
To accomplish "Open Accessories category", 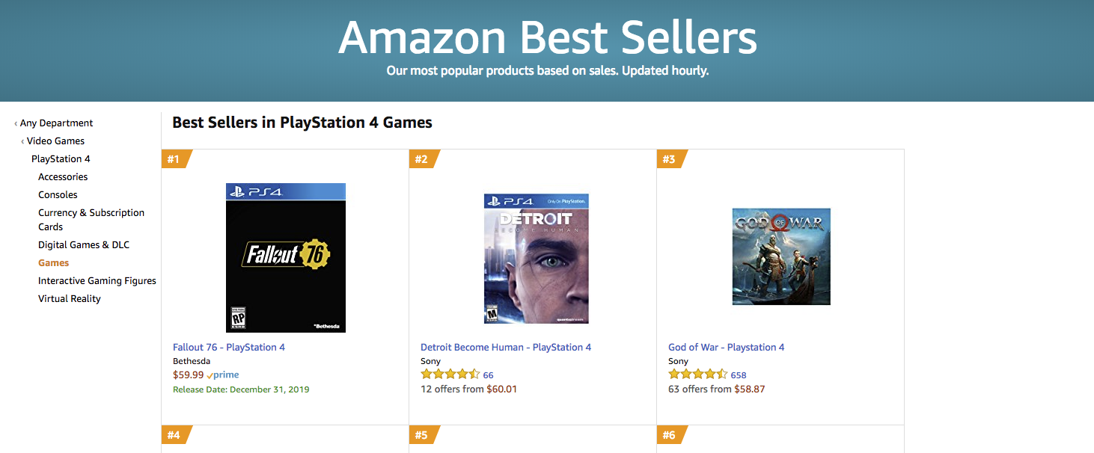I will coord(63,177).
